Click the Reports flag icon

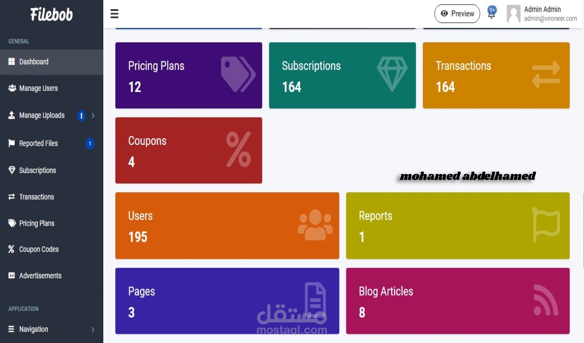coord(546,225)
